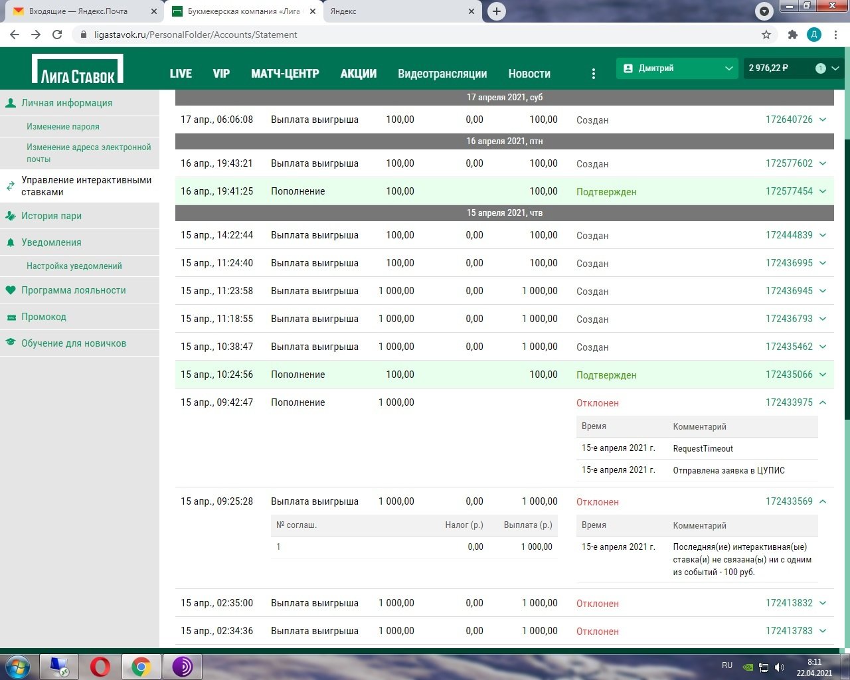Collapse details of transaction 172433975
Viewport: 850px width, 680px height.
(x=823, y=402)
